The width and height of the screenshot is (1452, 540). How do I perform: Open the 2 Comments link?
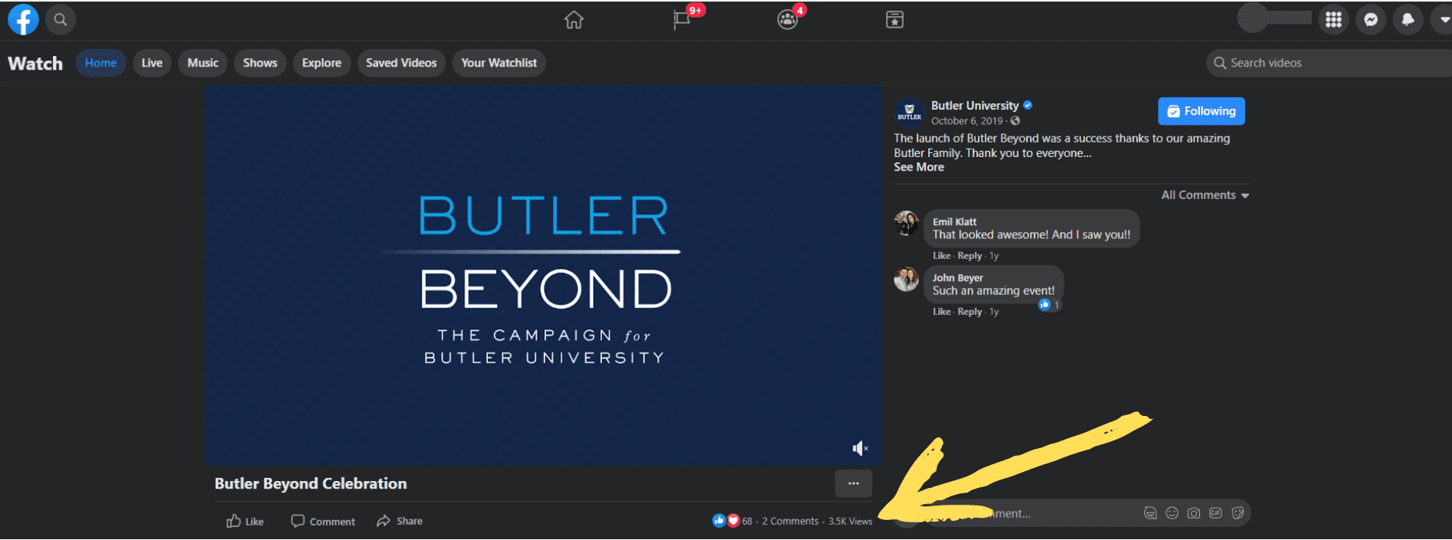[x=790, y=521]
